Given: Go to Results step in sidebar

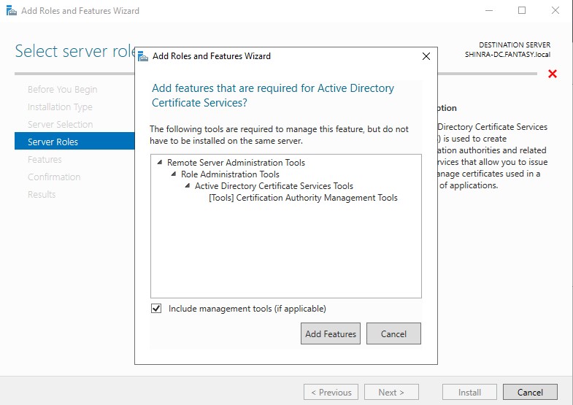Looking at the screenshot, I should [x=42, y=195].
